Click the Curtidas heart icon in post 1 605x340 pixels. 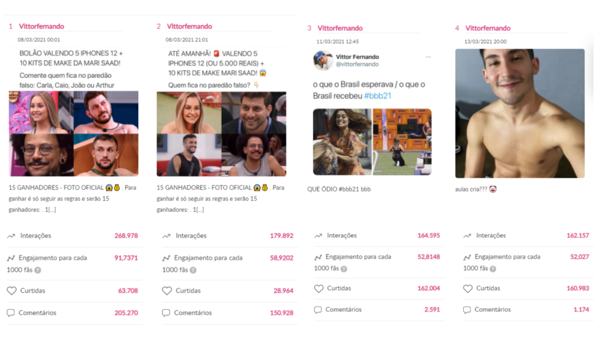12,290
